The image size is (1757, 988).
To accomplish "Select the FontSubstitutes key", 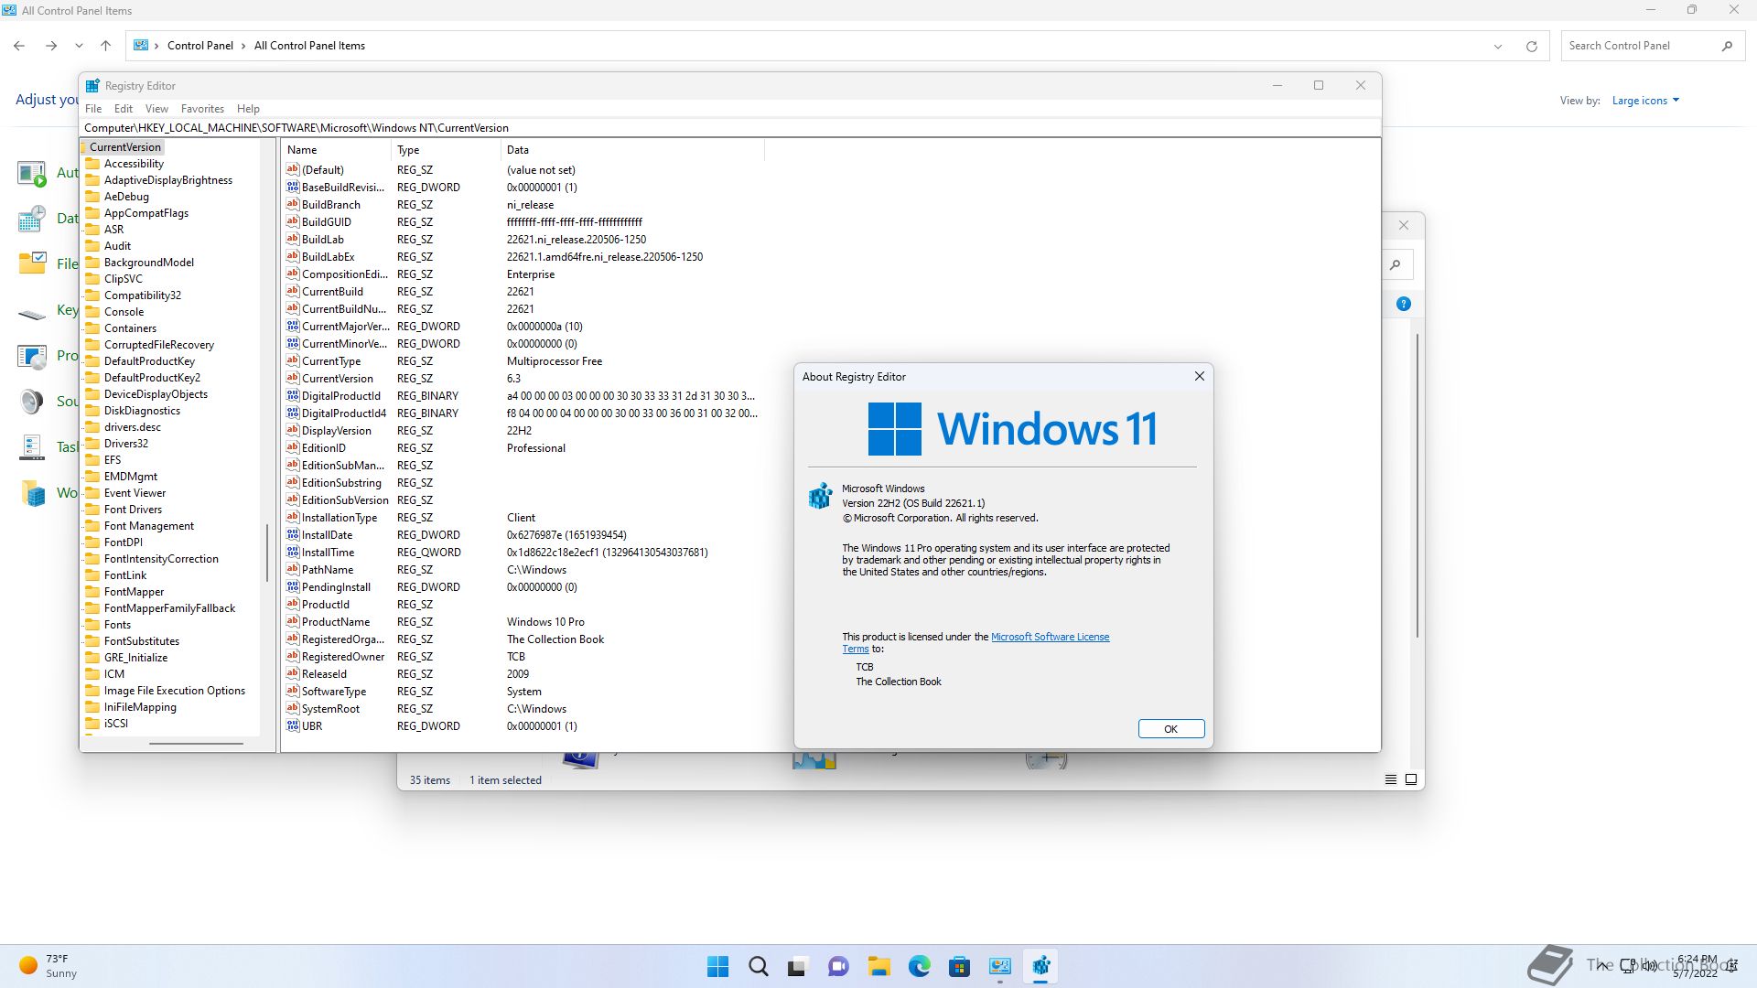I will (141, 641).
